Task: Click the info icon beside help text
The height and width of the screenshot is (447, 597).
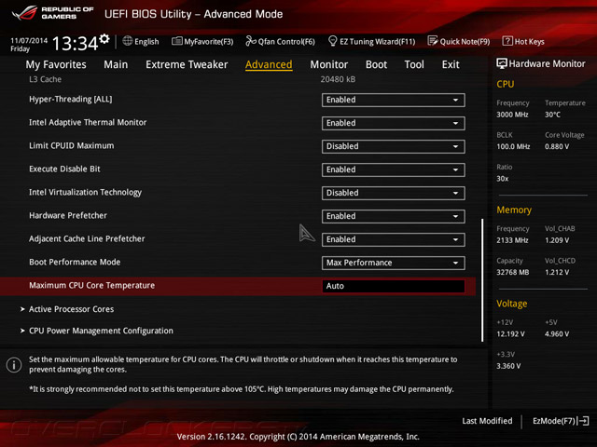Action: pyautogui.click(x=14, y=365)
